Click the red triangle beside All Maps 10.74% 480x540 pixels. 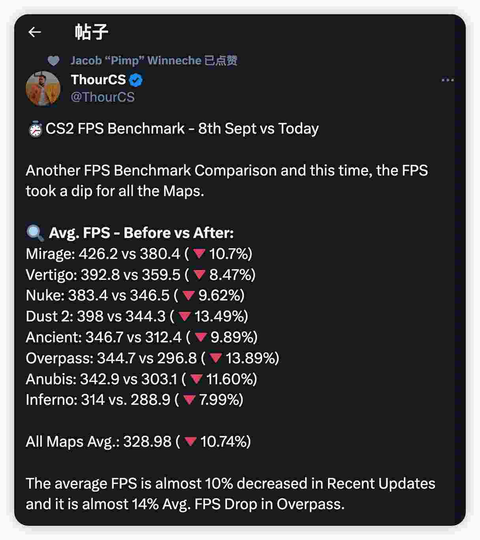click(x=191, y=442)
